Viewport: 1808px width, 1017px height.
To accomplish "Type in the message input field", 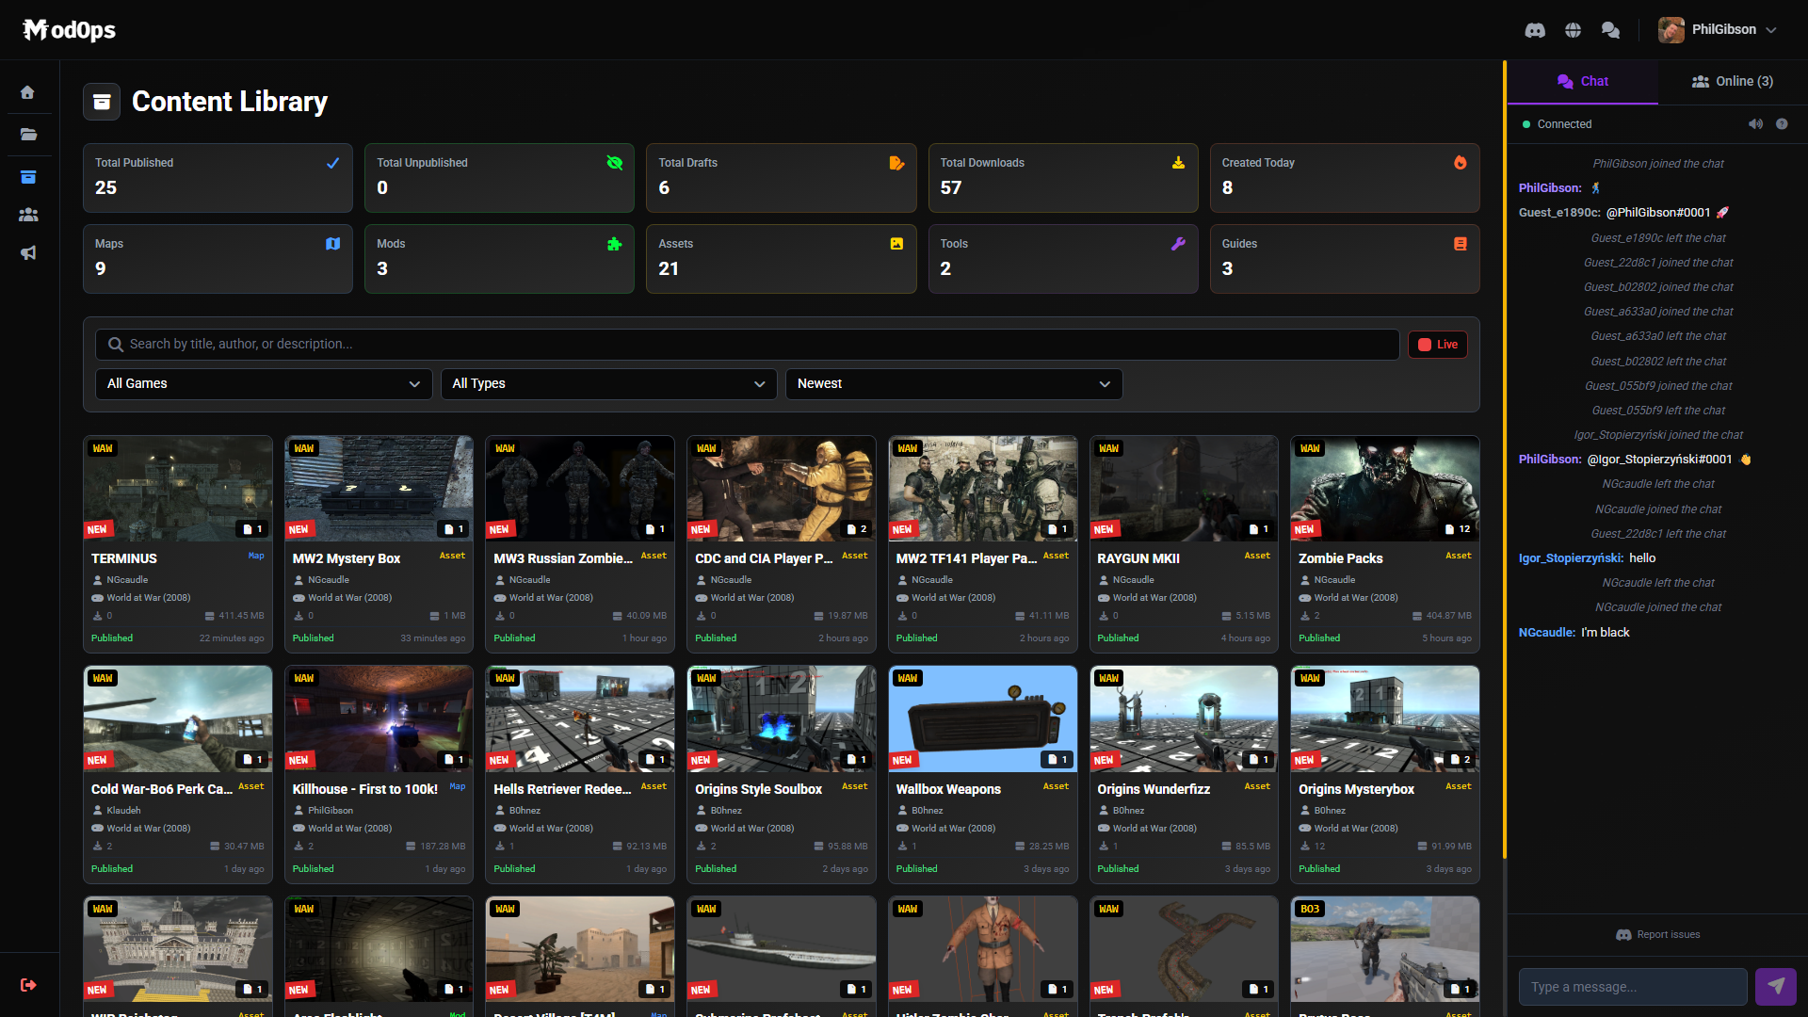I will point(1633,986).
